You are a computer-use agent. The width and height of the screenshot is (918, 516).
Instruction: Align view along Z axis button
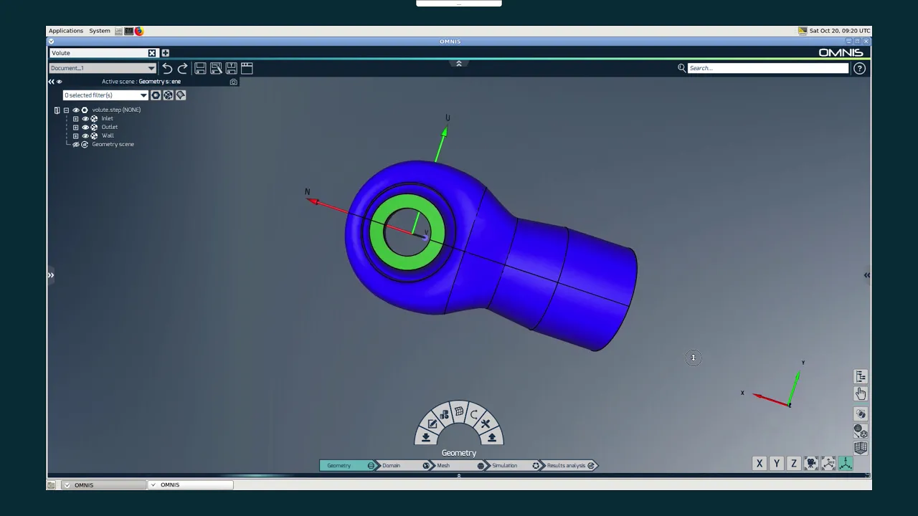click(x=794, y=464)
